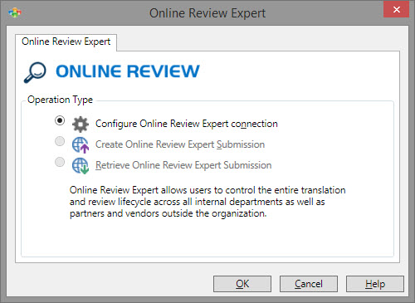Image resolution: width=415 pixels, height=303 pixels.
Task: Click the Create Online Review Expert Submission label
Action: 180,144
